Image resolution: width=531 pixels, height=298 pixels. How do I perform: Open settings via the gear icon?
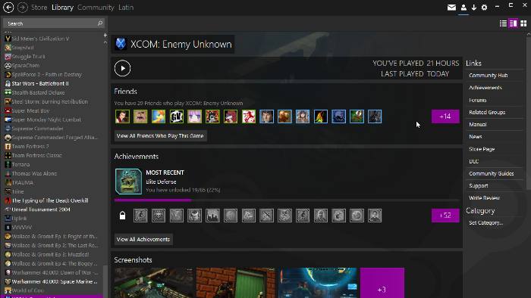click(x=484, y=8)
